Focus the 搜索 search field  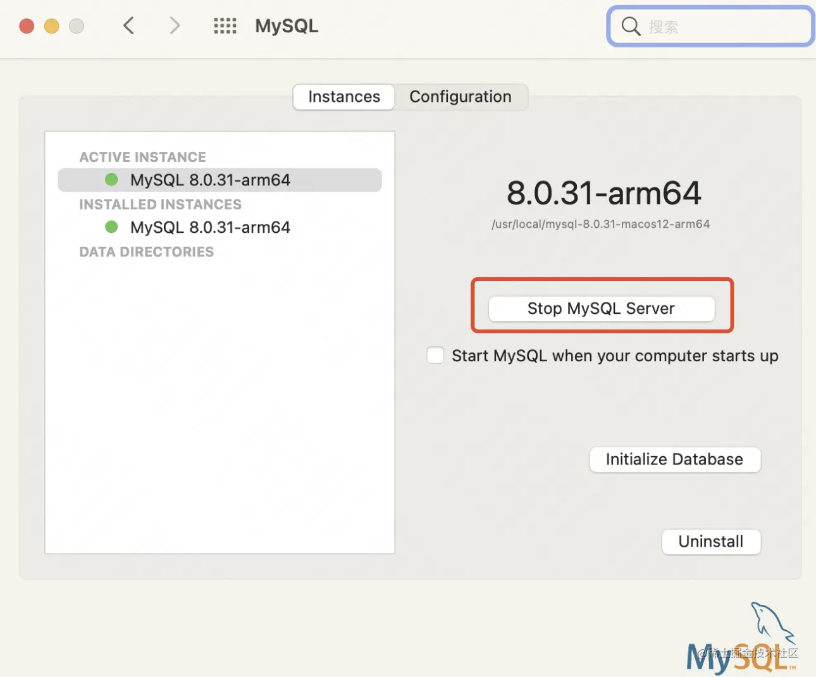pos(710,27)
